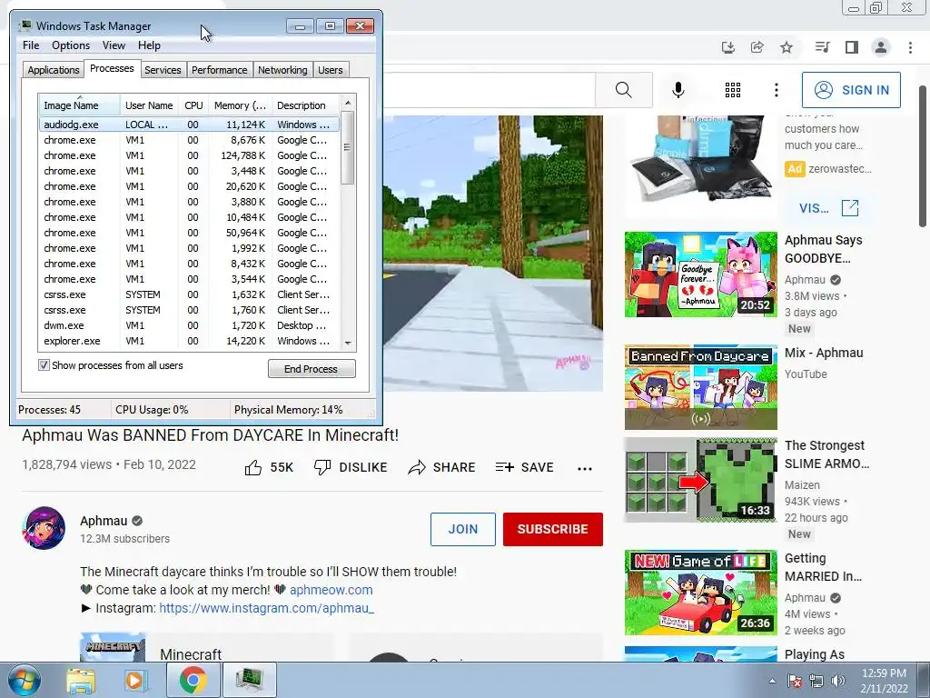Open Windows Media Player taskbar icon
This screenshot has width=930, height=698.
pos(135,681)
